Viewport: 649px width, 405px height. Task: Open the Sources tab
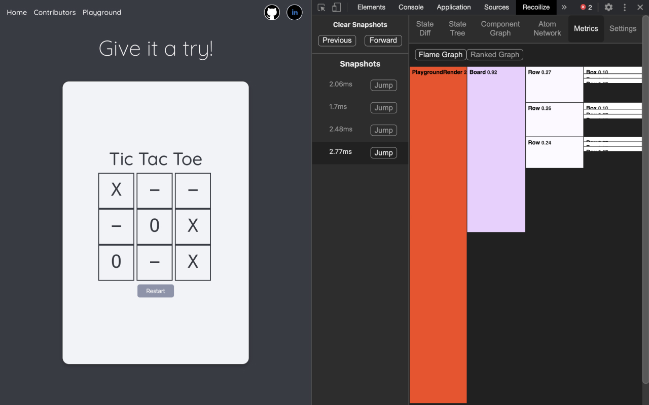click(x=496, y=7)
